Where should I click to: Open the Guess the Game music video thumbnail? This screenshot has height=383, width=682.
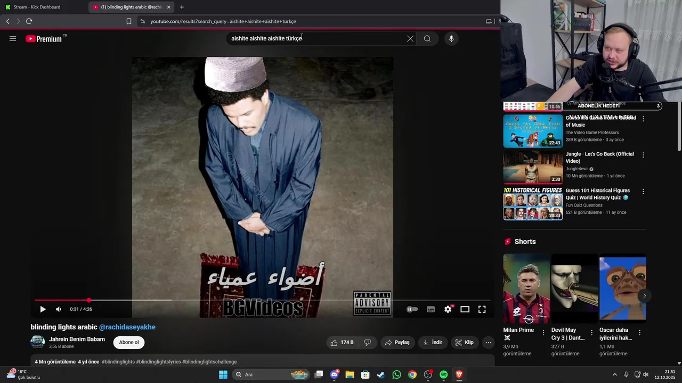[533, 131]
